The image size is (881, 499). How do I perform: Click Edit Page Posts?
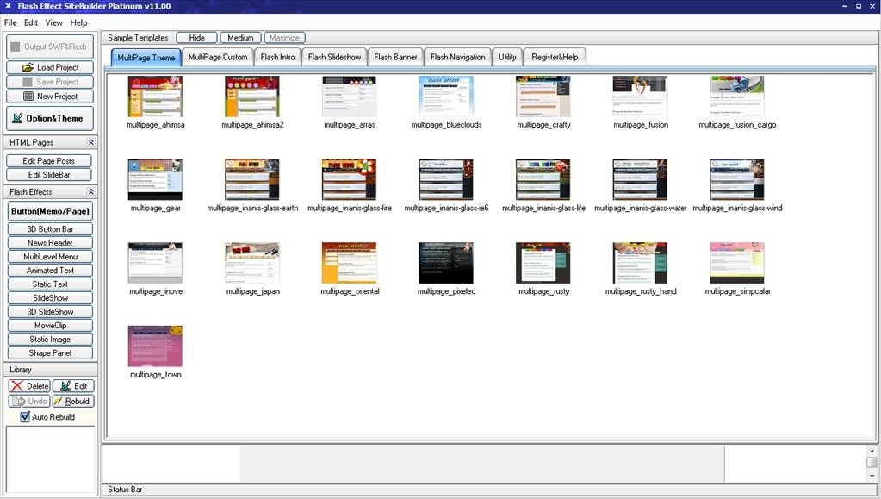[x=49, y=161]
